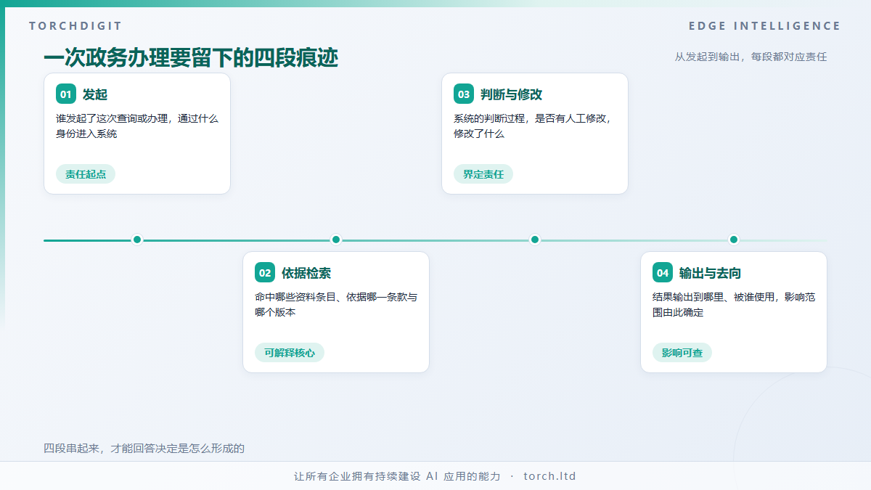Click the slide title 一次政务办理要留下的四段痕迹

[x=191, y=58]
